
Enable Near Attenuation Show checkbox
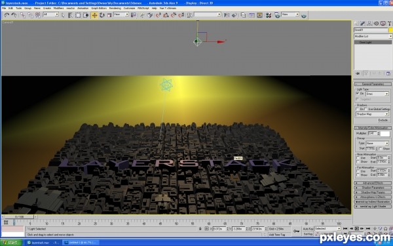(x=358, y=161)
